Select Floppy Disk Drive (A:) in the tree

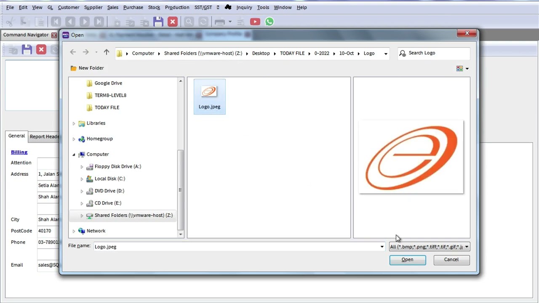point(117,167)
